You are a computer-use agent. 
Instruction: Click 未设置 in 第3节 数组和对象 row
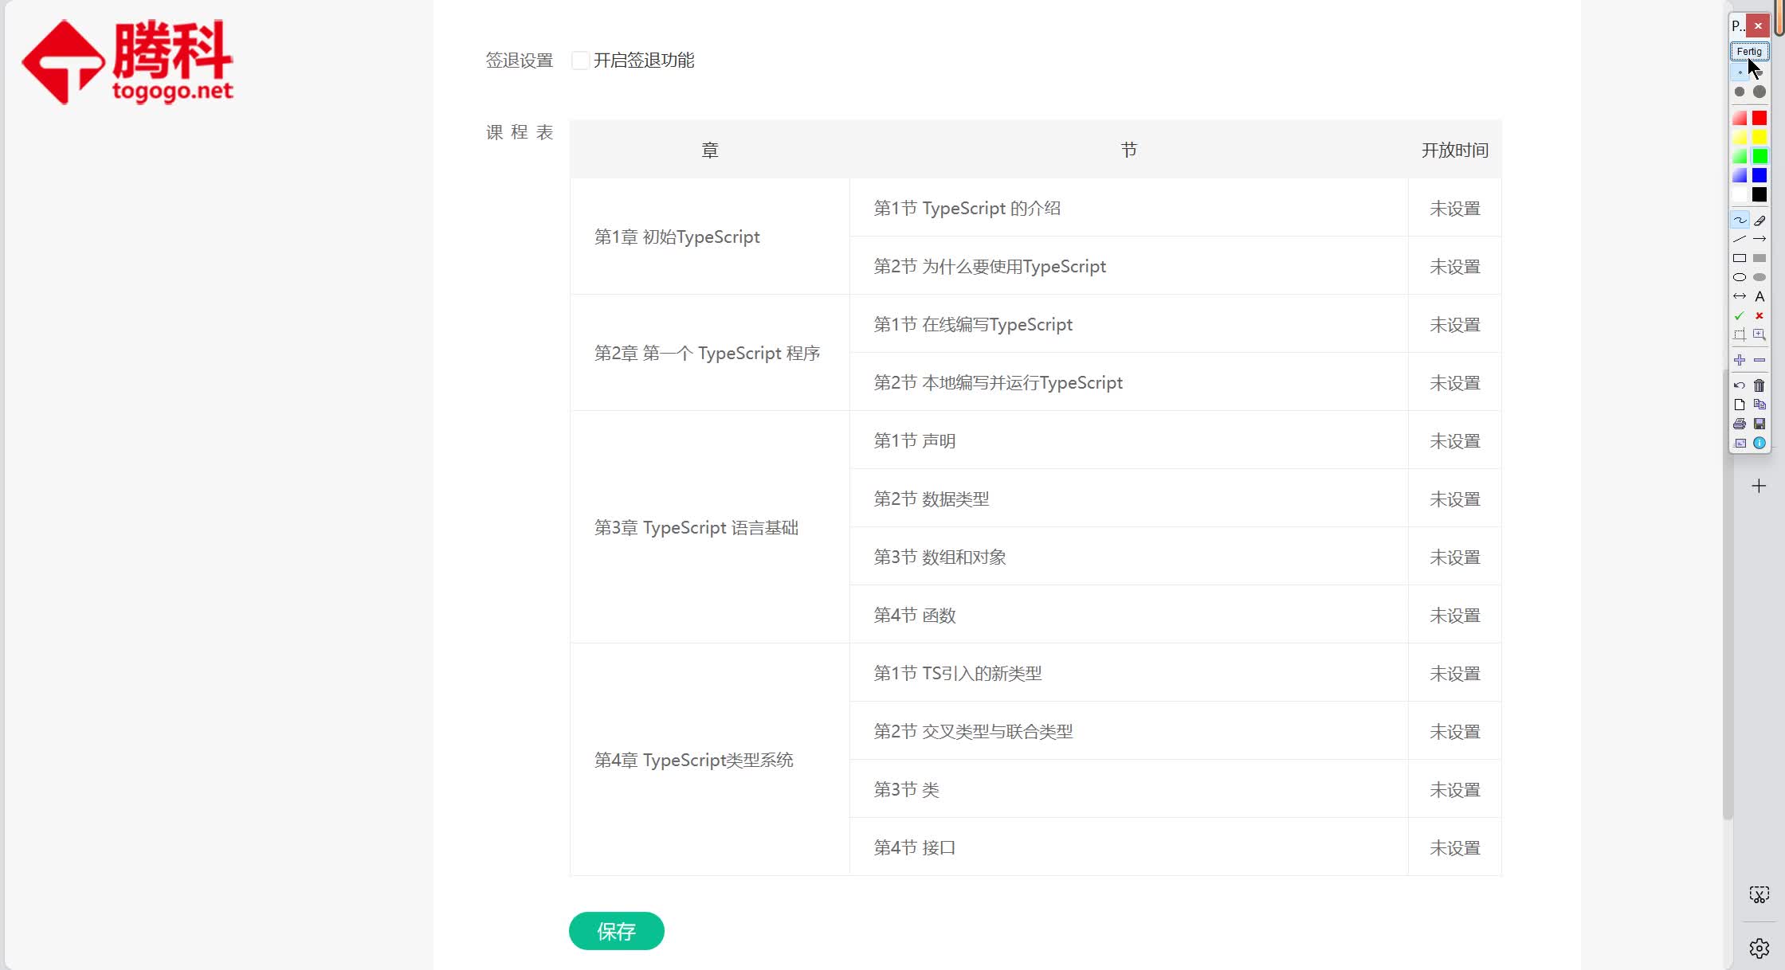(1454, 557)
